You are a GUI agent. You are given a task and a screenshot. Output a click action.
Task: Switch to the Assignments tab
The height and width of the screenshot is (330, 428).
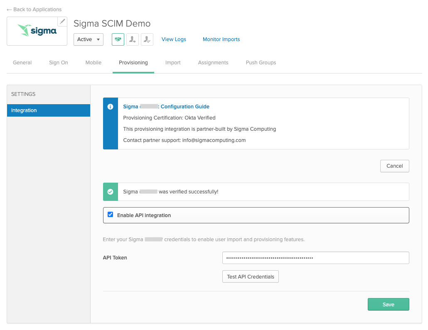(213, 63)
